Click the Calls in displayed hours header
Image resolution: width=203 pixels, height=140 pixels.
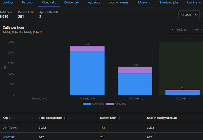(162, 118)
